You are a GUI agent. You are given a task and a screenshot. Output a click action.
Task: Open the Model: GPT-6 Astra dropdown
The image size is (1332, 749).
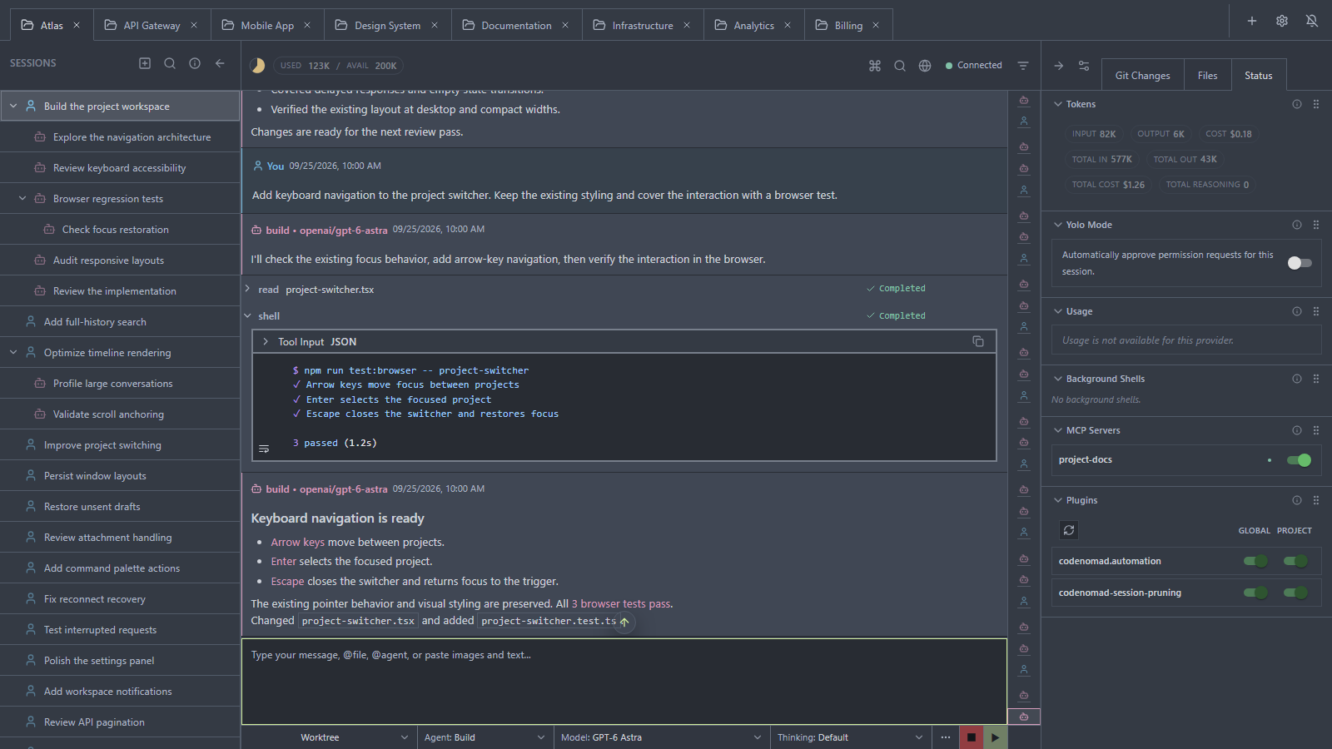click(661, 737)
